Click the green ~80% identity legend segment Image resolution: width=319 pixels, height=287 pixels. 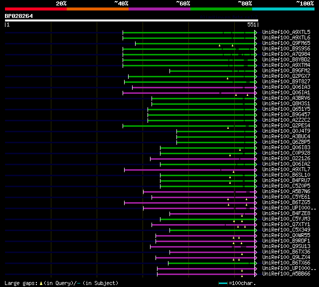(x=221, y=9)
